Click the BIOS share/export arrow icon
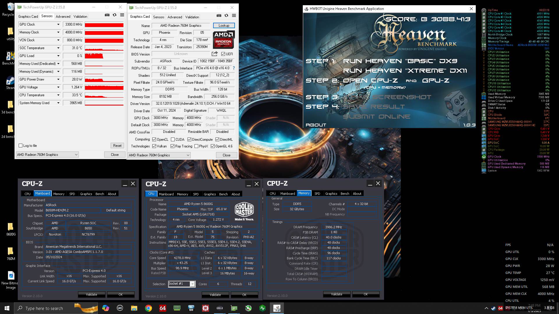 [215, 54]
